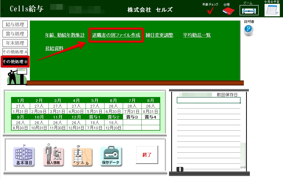Screen dimensions: 283x179
Task: Select the 給与処理 menu tab
Action: [15, 25]
